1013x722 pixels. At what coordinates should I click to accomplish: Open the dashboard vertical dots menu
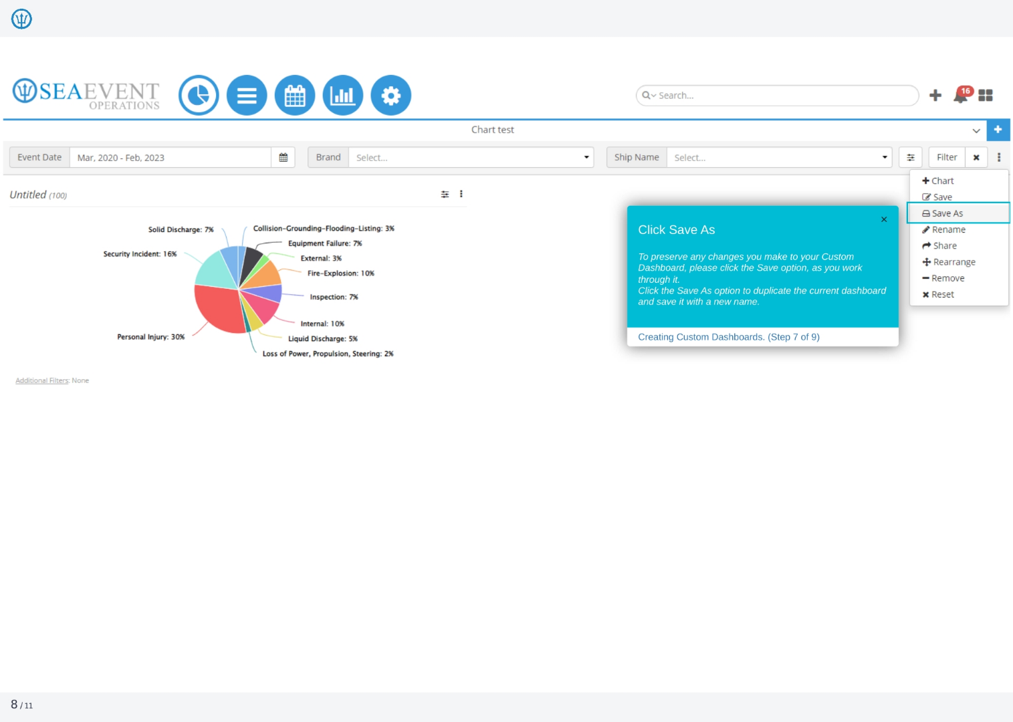click(x=999, y=158)
